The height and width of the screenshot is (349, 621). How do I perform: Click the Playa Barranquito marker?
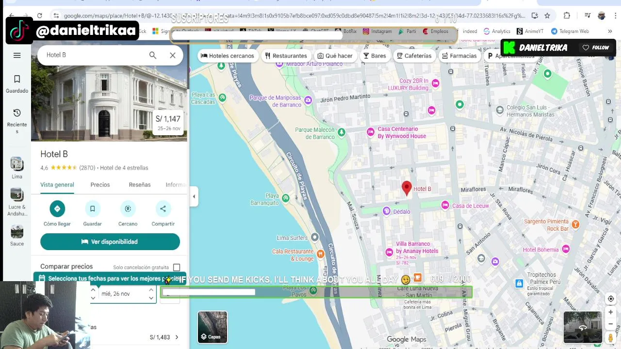coord(286,198)
